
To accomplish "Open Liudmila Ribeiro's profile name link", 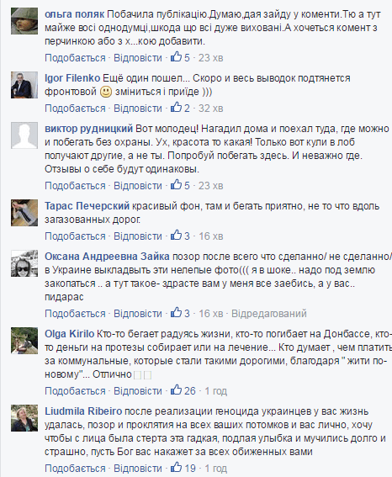I will point(83,411).
